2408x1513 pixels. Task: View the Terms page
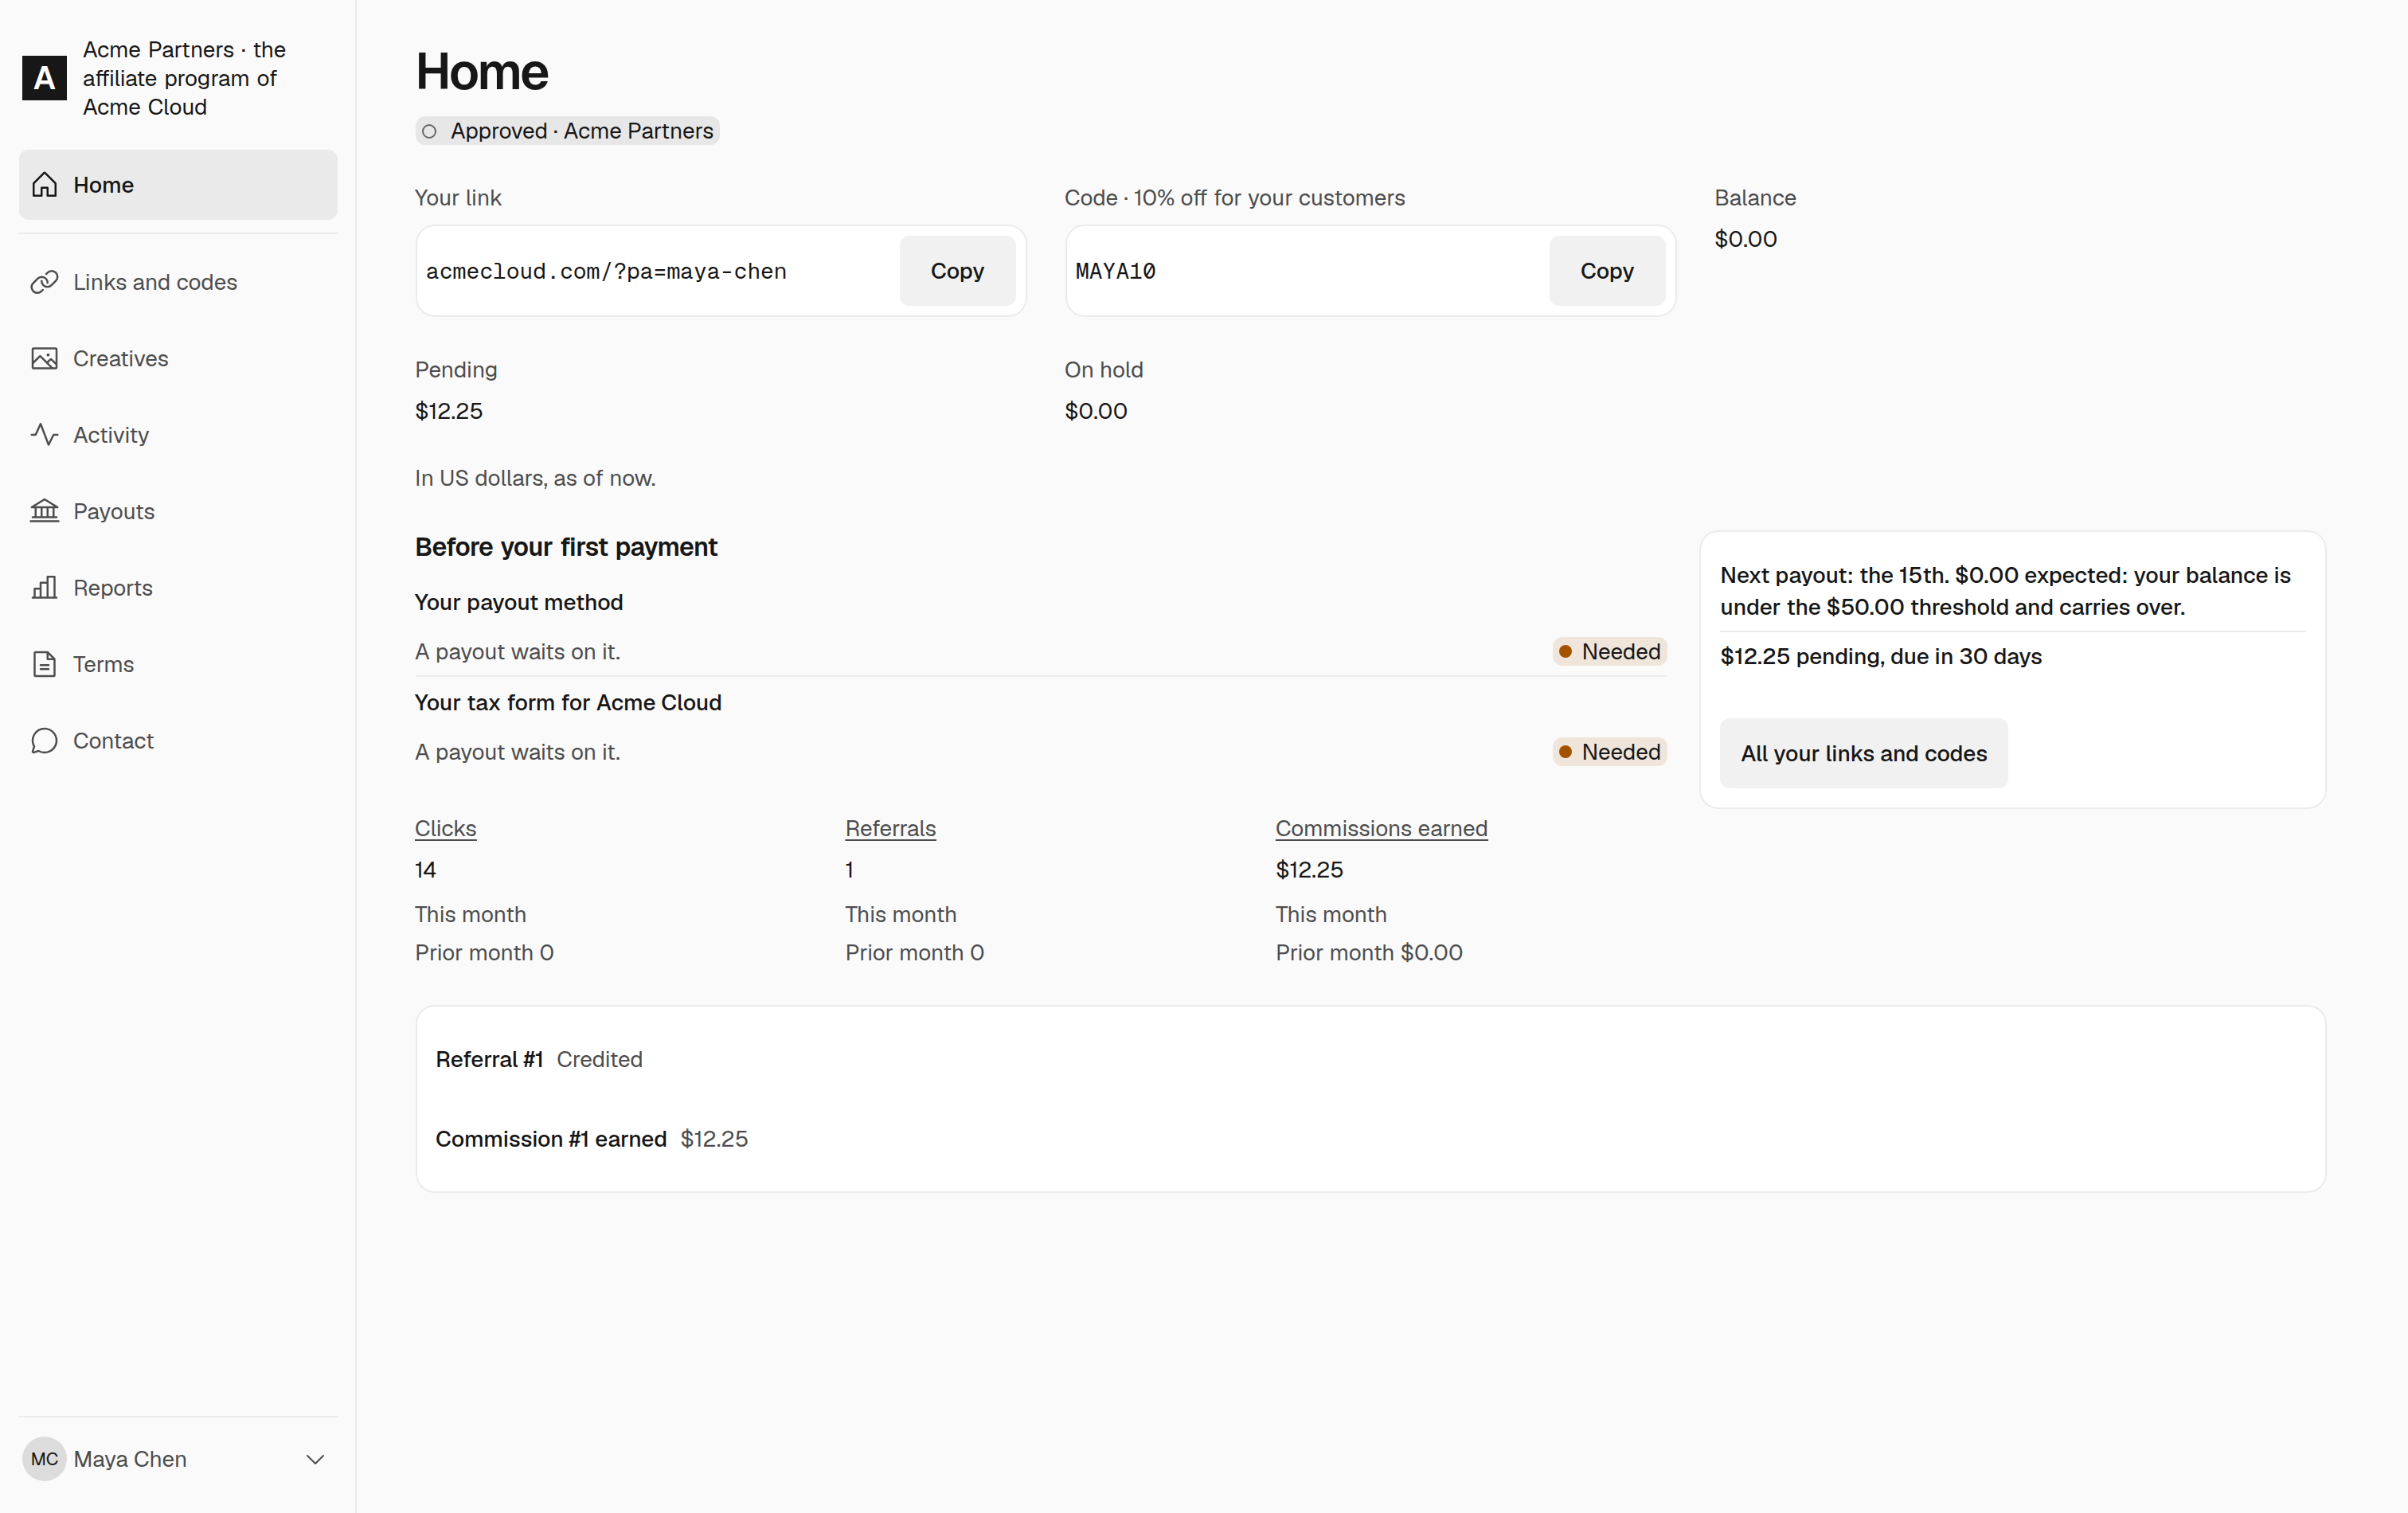pyautogui.click(x=178, y=664)
